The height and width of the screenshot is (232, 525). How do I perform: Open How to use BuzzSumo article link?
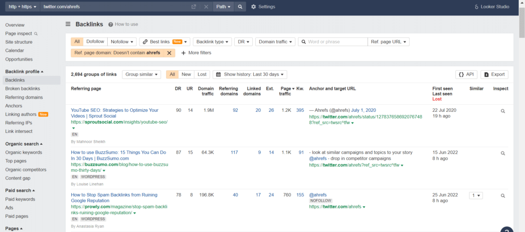click(x=118, y=155)
